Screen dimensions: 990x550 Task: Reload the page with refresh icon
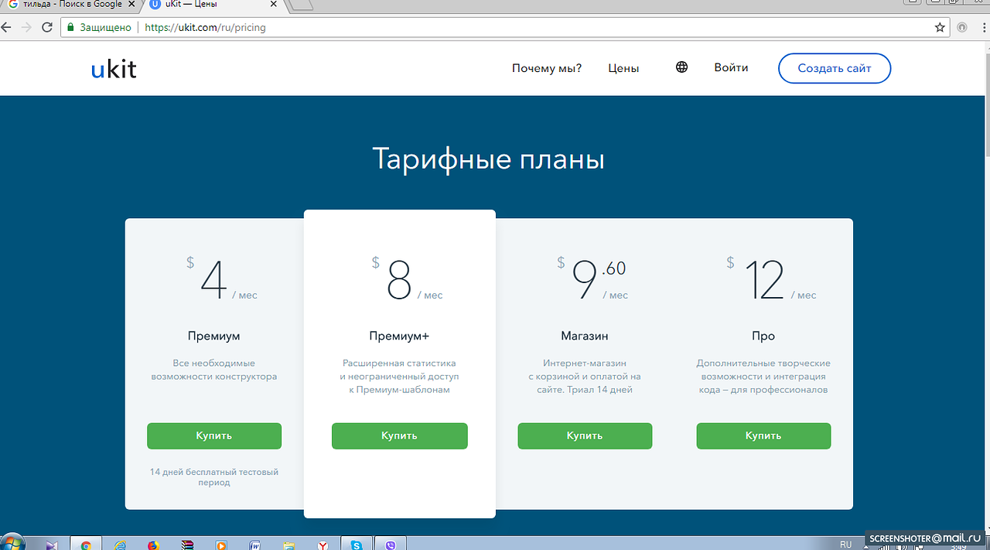pos(46,27)
